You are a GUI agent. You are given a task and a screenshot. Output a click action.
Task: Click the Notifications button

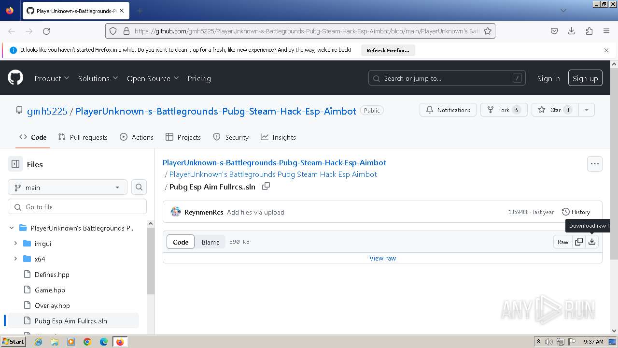click(x=448, y=110)
